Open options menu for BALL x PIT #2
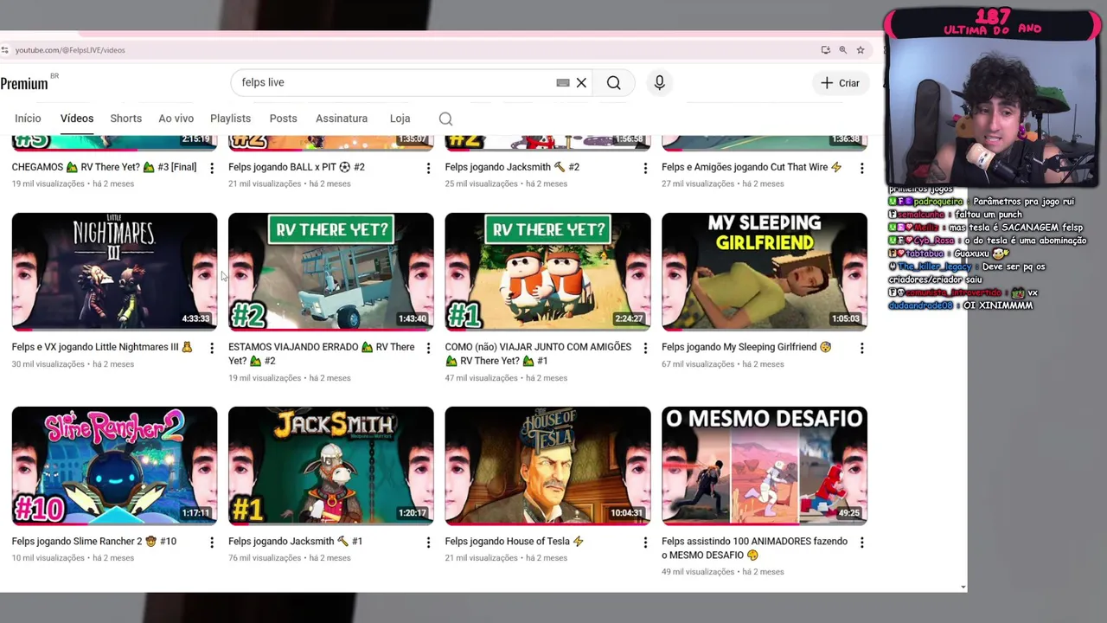This screenshot has height=623, width=1107. click(428, 168)
